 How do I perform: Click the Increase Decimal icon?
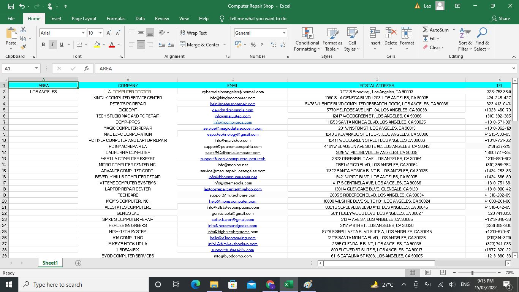pyautogui.click(x=274, y=44)
